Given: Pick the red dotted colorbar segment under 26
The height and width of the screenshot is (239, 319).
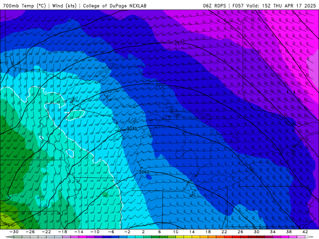Looking at the screenshot, I should (244, 237).
